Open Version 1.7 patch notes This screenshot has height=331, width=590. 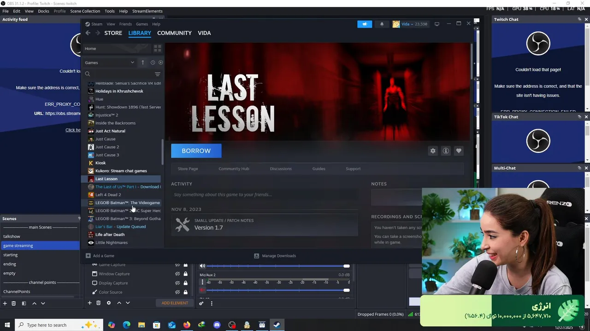(x=265, y=224)
